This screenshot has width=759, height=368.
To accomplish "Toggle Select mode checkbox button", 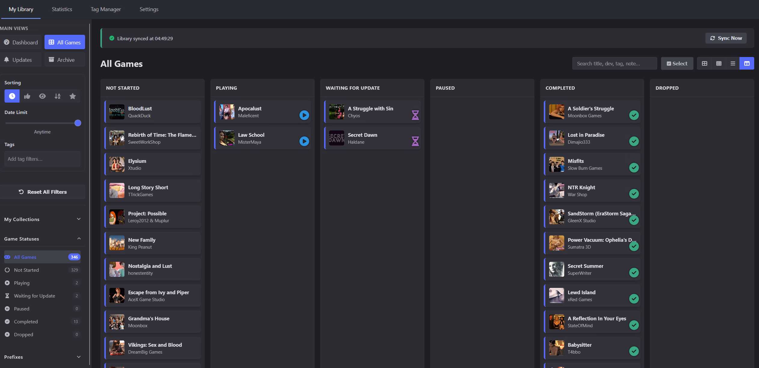I will tap(677, 63).
